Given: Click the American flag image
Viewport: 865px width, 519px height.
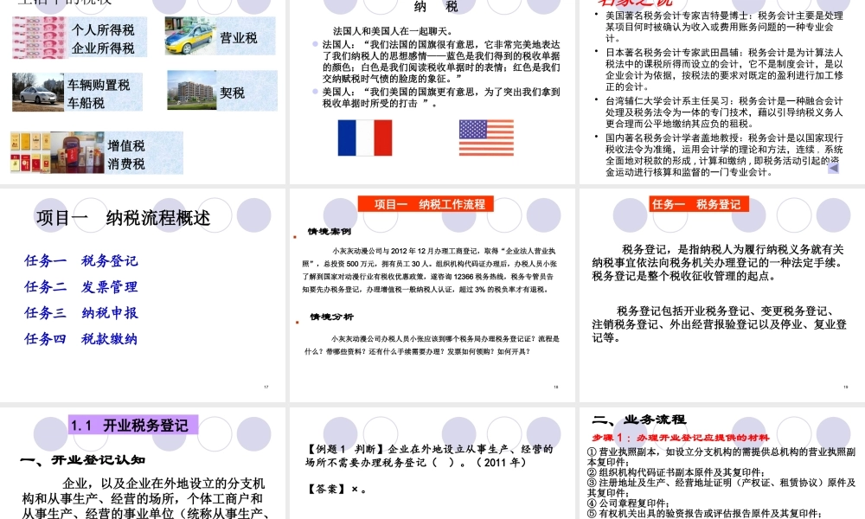Looking at the screenshot, I should (486, 138).
